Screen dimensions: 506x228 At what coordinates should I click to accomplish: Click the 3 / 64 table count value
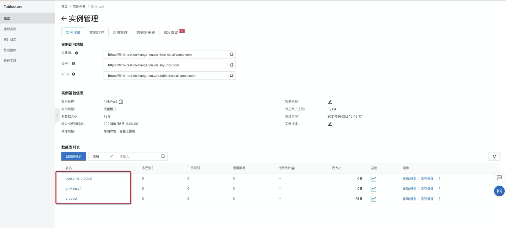point(332,109)
